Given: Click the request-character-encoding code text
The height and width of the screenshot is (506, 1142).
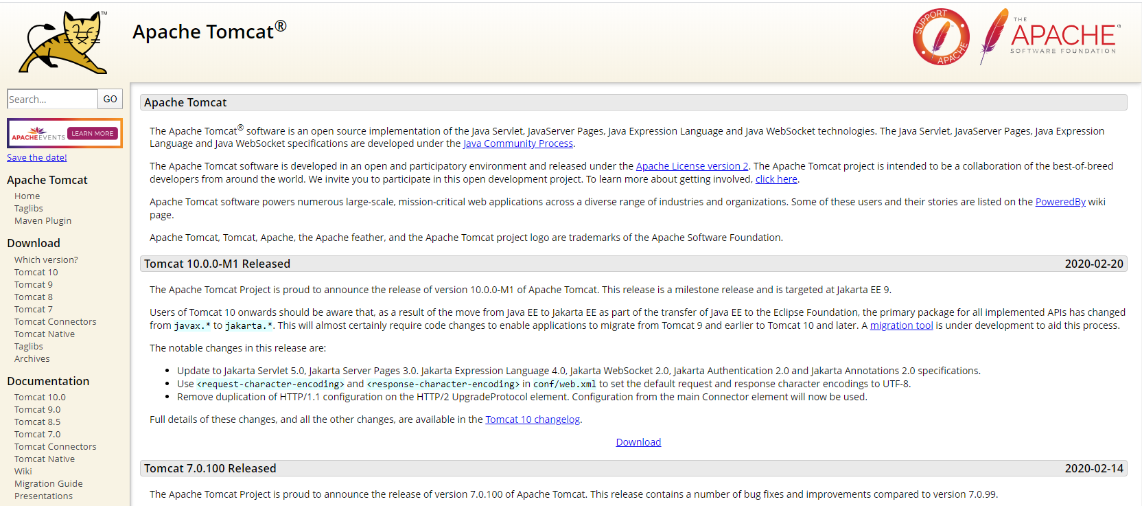Looking at the screenshot, I should 270,384.
